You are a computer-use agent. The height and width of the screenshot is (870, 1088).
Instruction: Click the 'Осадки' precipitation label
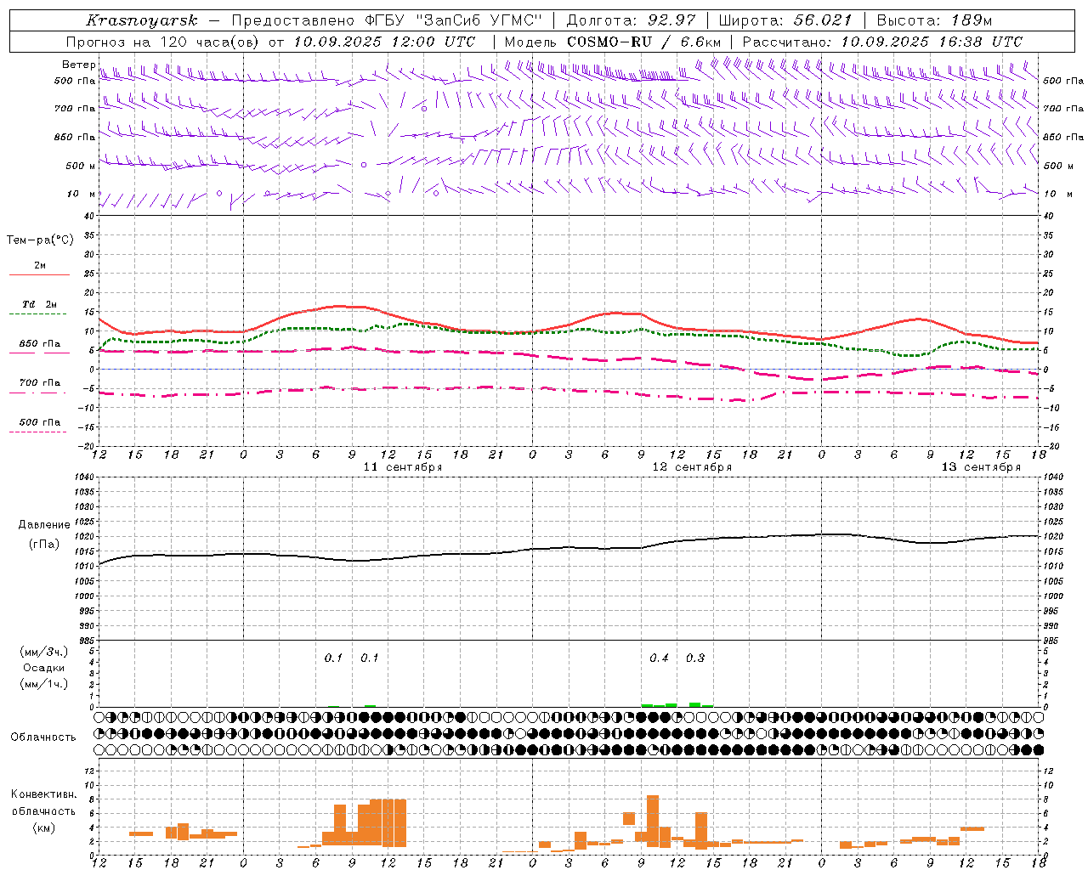pos(44,668)
